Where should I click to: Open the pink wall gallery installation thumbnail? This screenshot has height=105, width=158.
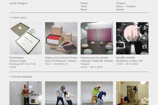click(x=97, y=38)
